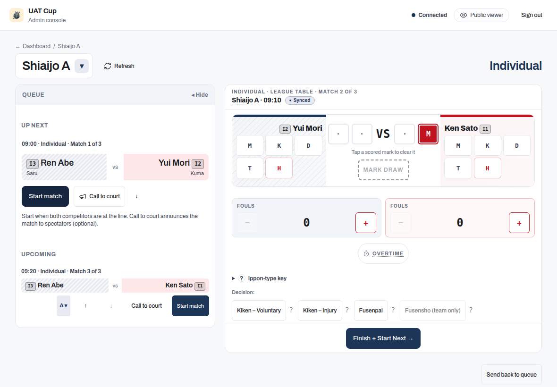
Task: Click the Synced status badge
Action: point(300,100)
